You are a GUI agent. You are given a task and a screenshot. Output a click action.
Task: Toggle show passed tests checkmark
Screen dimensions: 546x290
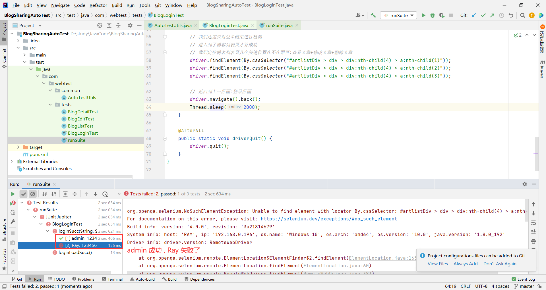(x=24, y=194)
